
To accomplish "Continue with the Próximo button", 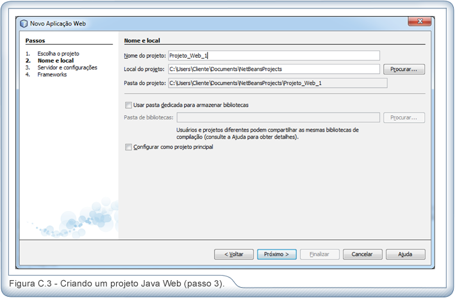I will pyautogui.click(x=277, y=255).
